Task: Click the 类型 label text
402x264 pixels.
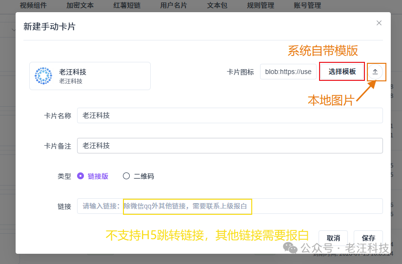Action: [x=64, y=176]
